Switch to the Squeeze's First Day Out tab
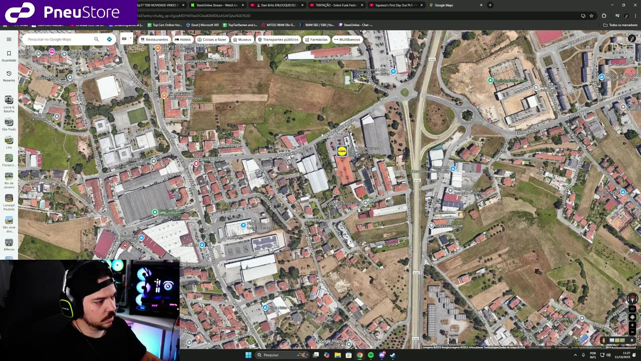The height and width of the screenshot is (361, 641). (x=396, y=5)
